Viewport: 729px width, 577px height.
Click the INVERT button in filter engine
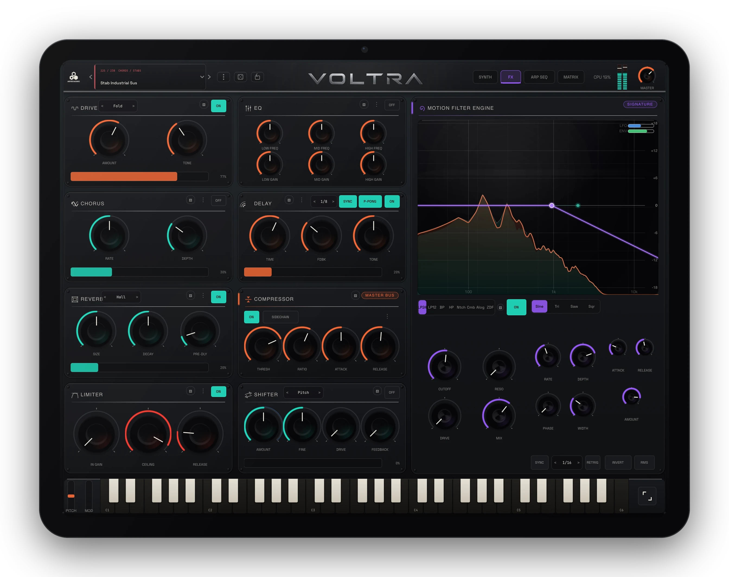pyautogui.click(x=618, y=462)
